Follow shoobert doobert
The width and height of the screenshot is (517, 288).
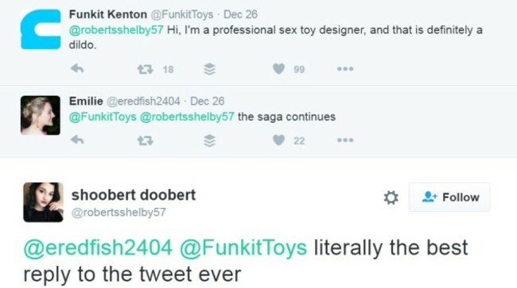(449, 198)
